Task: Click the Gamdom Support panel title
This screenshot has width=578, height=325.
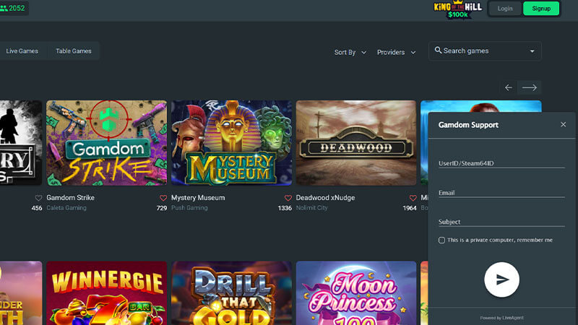Action: tap(468, 125)
